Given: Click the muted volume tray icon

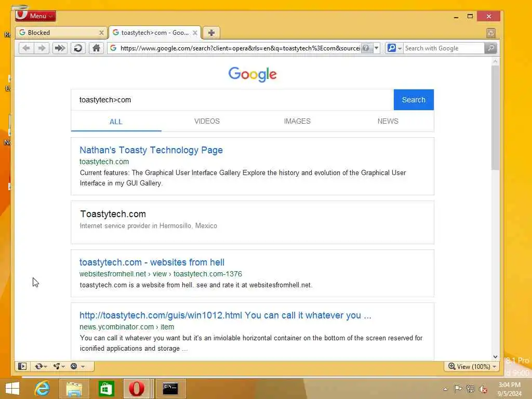Looking at the screenshot, I should [483, 389].
